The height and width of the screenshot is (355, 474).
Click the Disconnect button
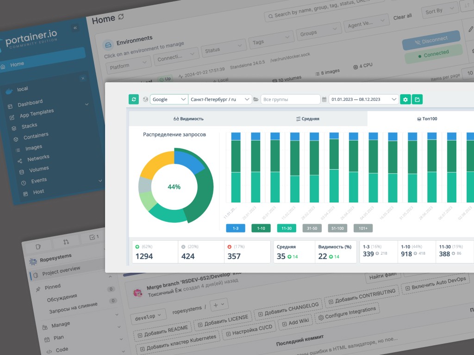pyautogui.click(x=431, y=41)
